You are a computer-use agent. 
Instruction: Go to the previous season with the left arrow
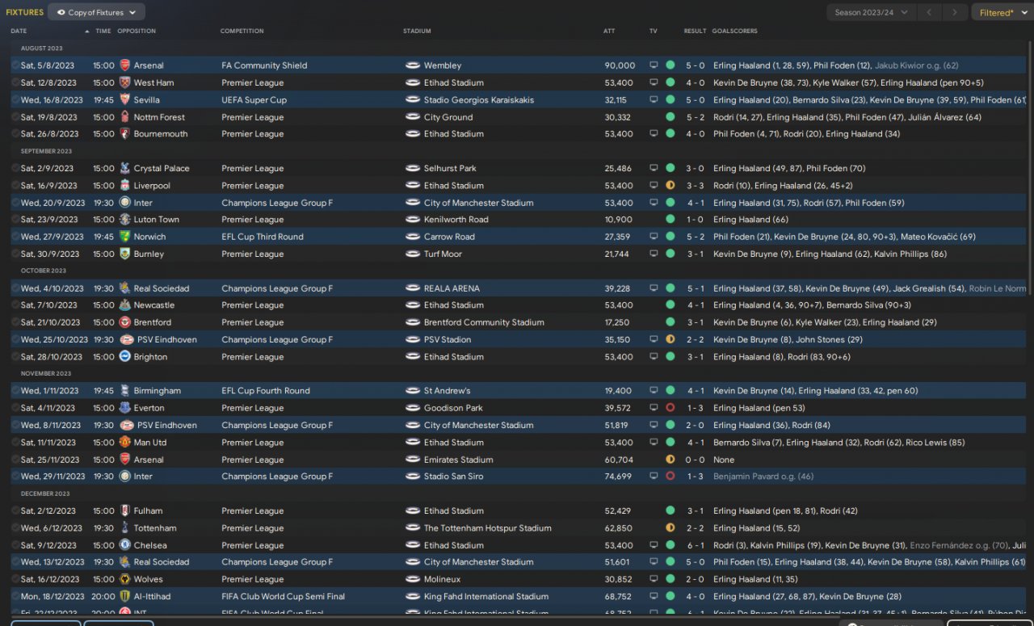[x=929, y=12]
